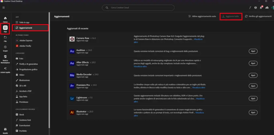Open Gestione font in sidebar
274x135 pixels.
[x=23, y=120]
